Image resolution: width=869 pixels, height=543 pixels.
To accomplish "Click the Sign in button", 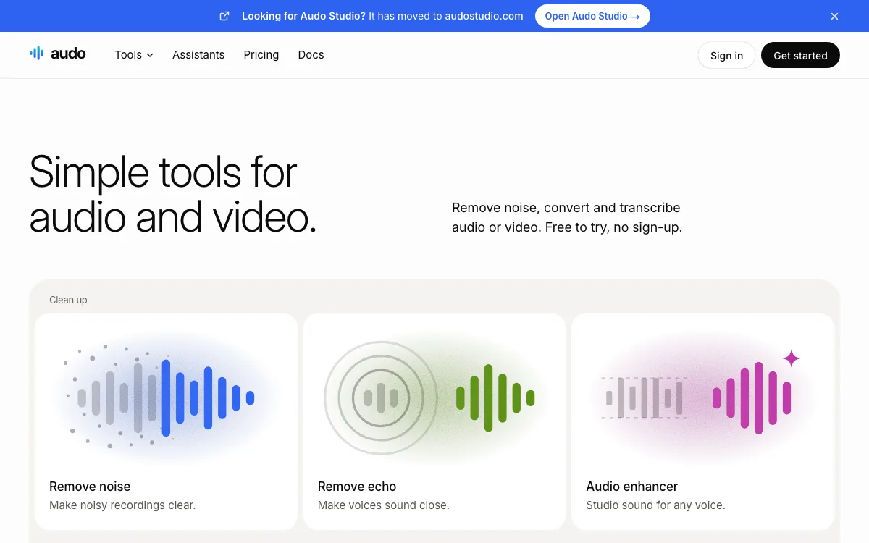I will tap(726, 55).
